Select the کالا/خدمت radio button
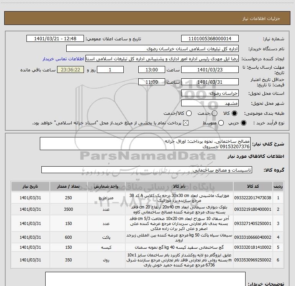Screen dimensions: 295x286 click(189, 113)
